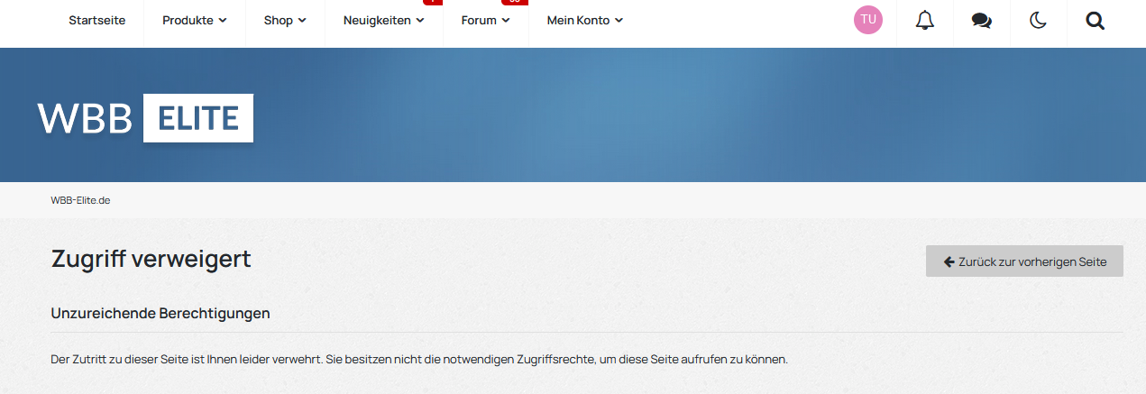Expand the Neuigkeiten dropdown chevron
The image size is (1146, 394).
coord(420,20)
